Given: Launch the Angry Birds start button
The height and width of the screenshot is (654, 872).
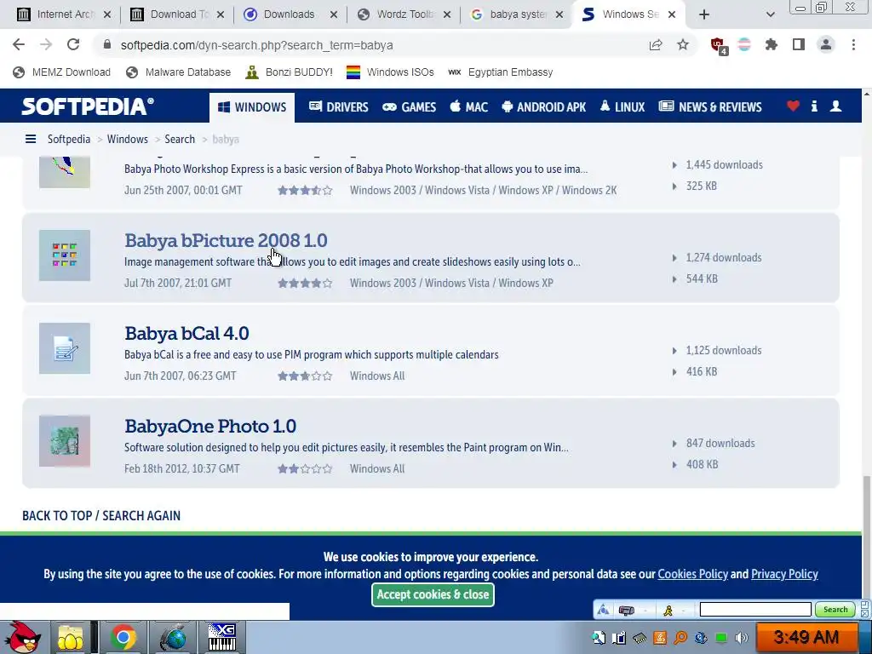Looking at the screenshot, I should point(22,637).
